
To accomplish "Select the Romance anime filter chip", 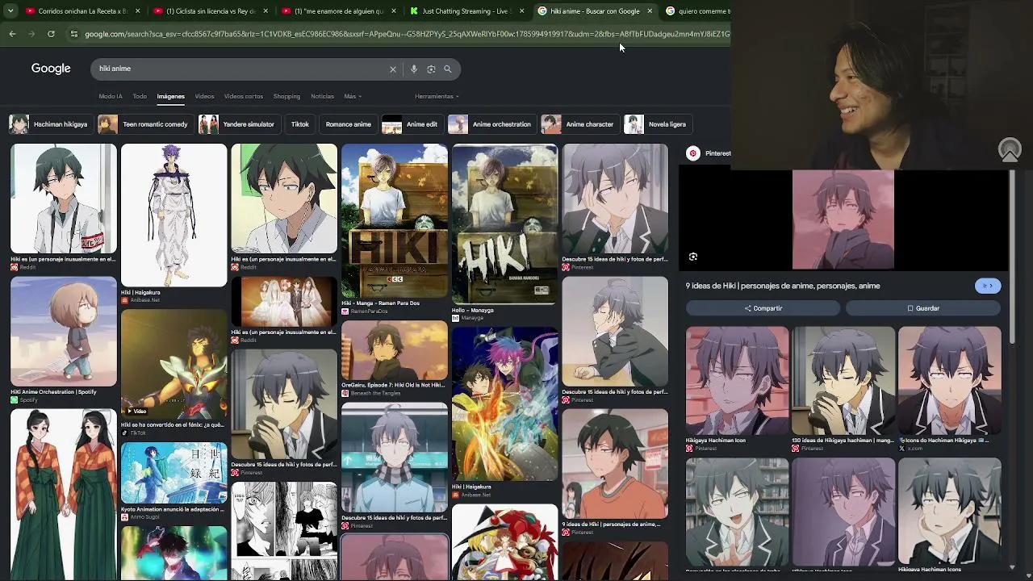I will point(349,124).
